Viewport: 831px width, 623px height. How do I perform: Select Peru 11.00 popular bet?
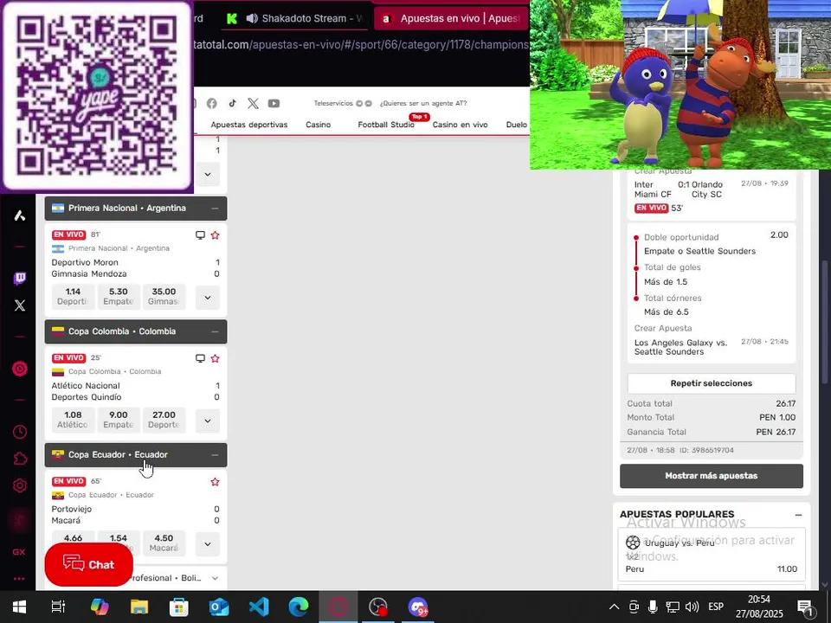(x=712, y=569)
